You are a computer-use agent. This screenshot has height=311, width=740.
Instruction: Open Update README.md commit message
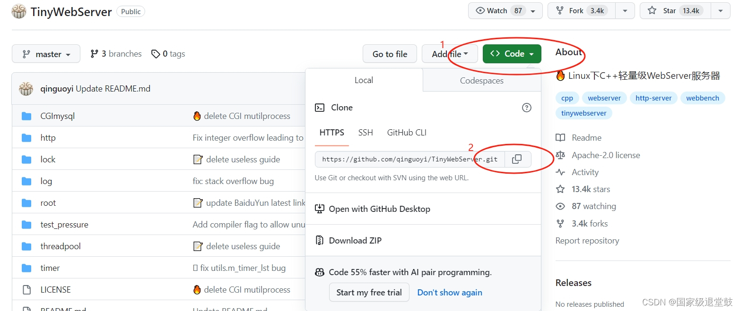pyautogui.click(x=113, y=89)
